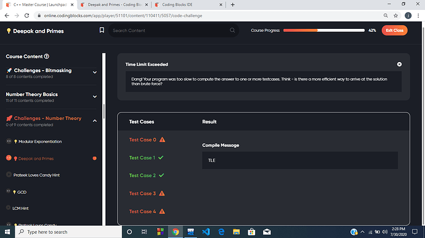The width and height of the screenshot is (425, 238).
Task: Open browser zoom magnifier icon in address bar
Action: tap(386, 16)
